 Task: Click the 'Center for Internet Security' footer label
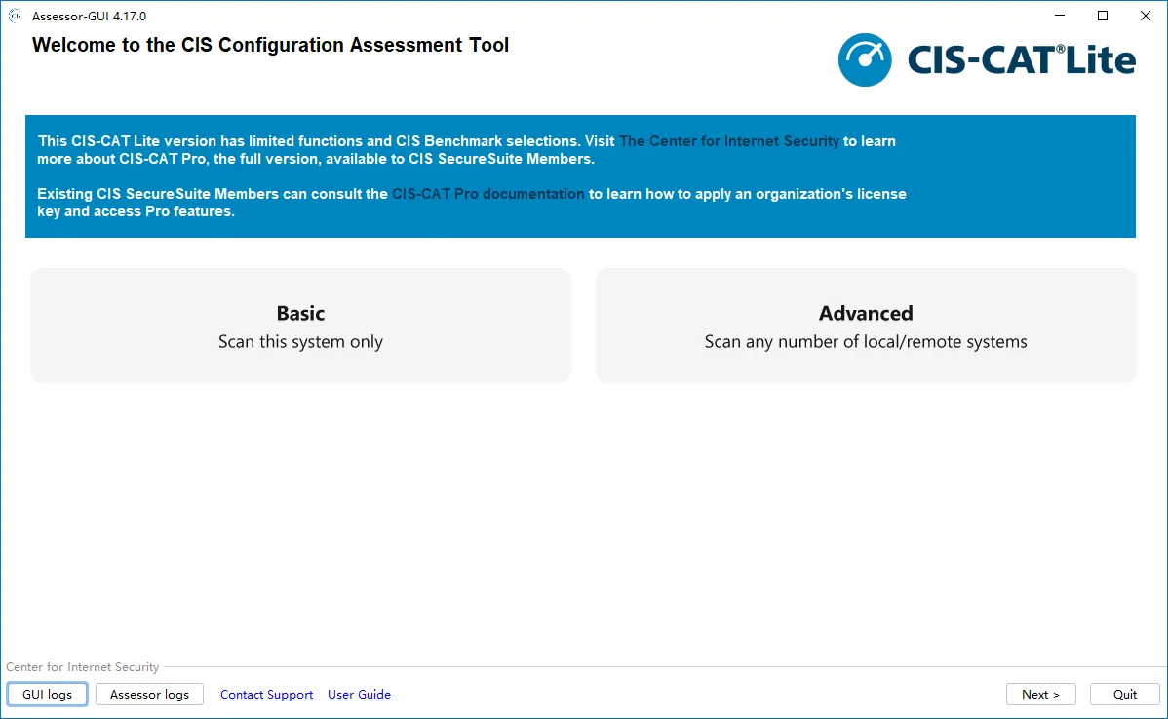pos(83,667)
